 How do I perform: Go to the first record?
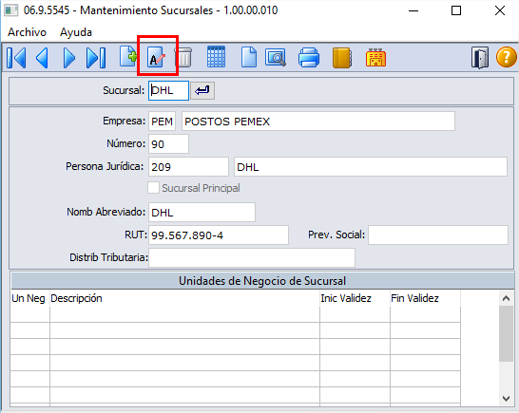click(16, 58)
